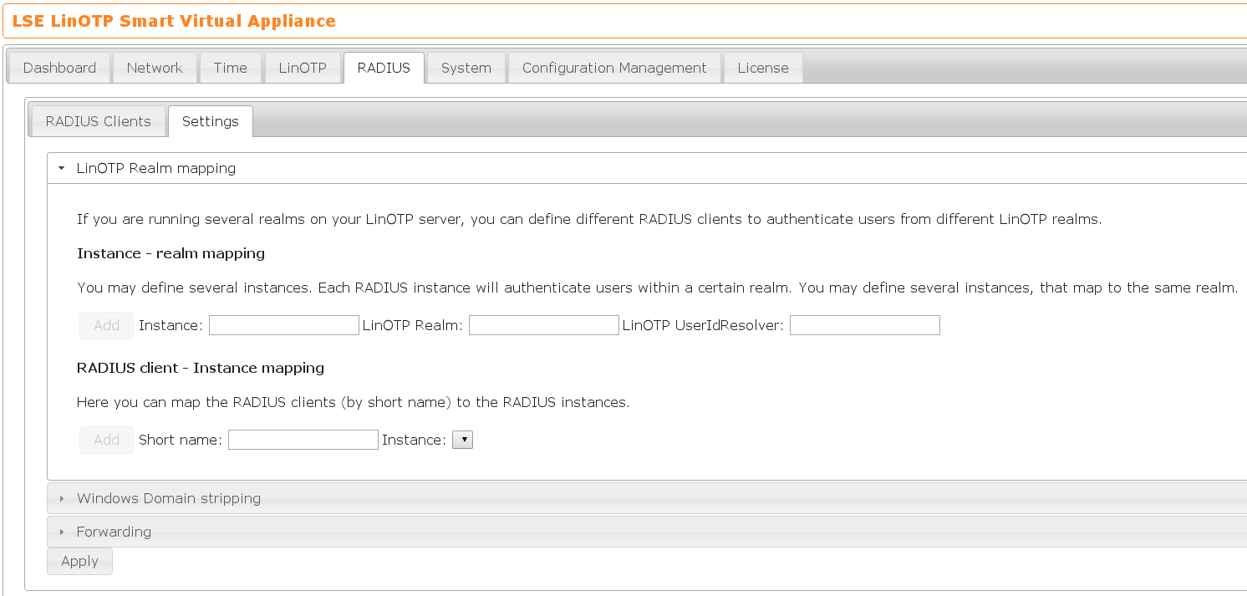
Task: Collapse the LinOTP Realm mapping section
Action: pyautogui.click(x=155, y=168)
